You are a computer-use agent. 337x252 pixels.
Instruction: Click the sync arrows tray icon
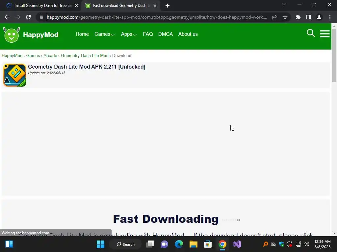click(289, 244)
